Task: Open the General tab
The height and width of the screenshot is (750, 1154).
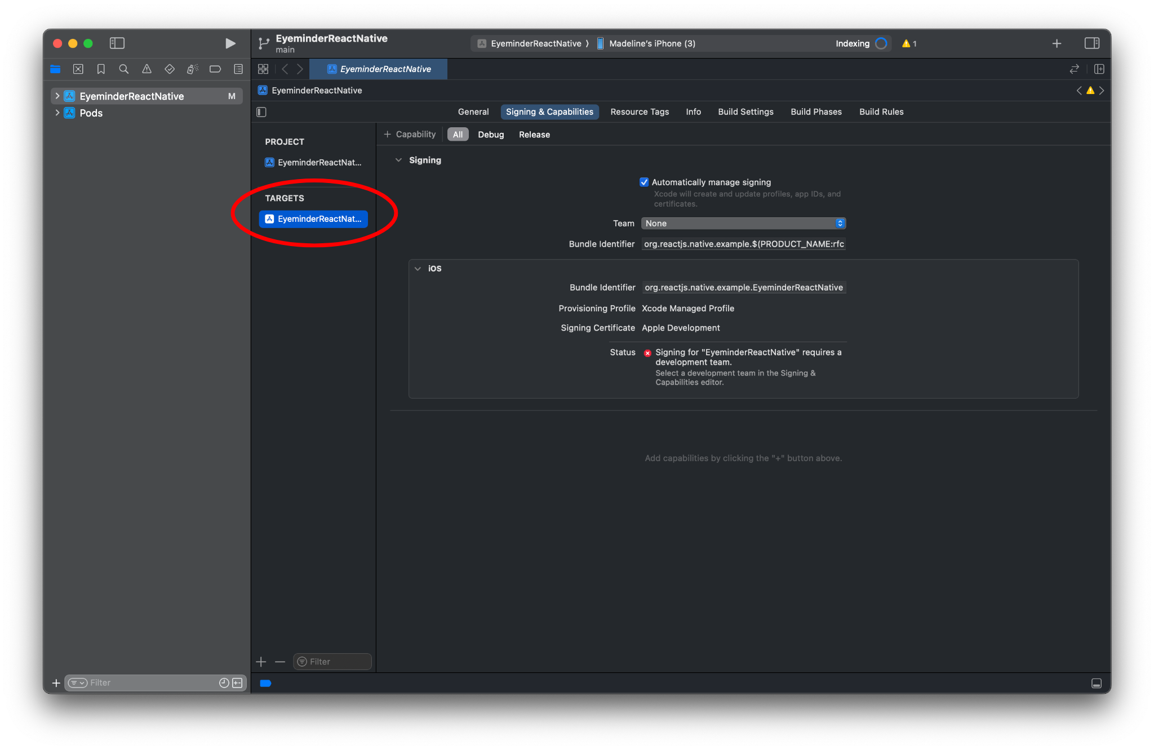Action: click(x=473, y=112)
